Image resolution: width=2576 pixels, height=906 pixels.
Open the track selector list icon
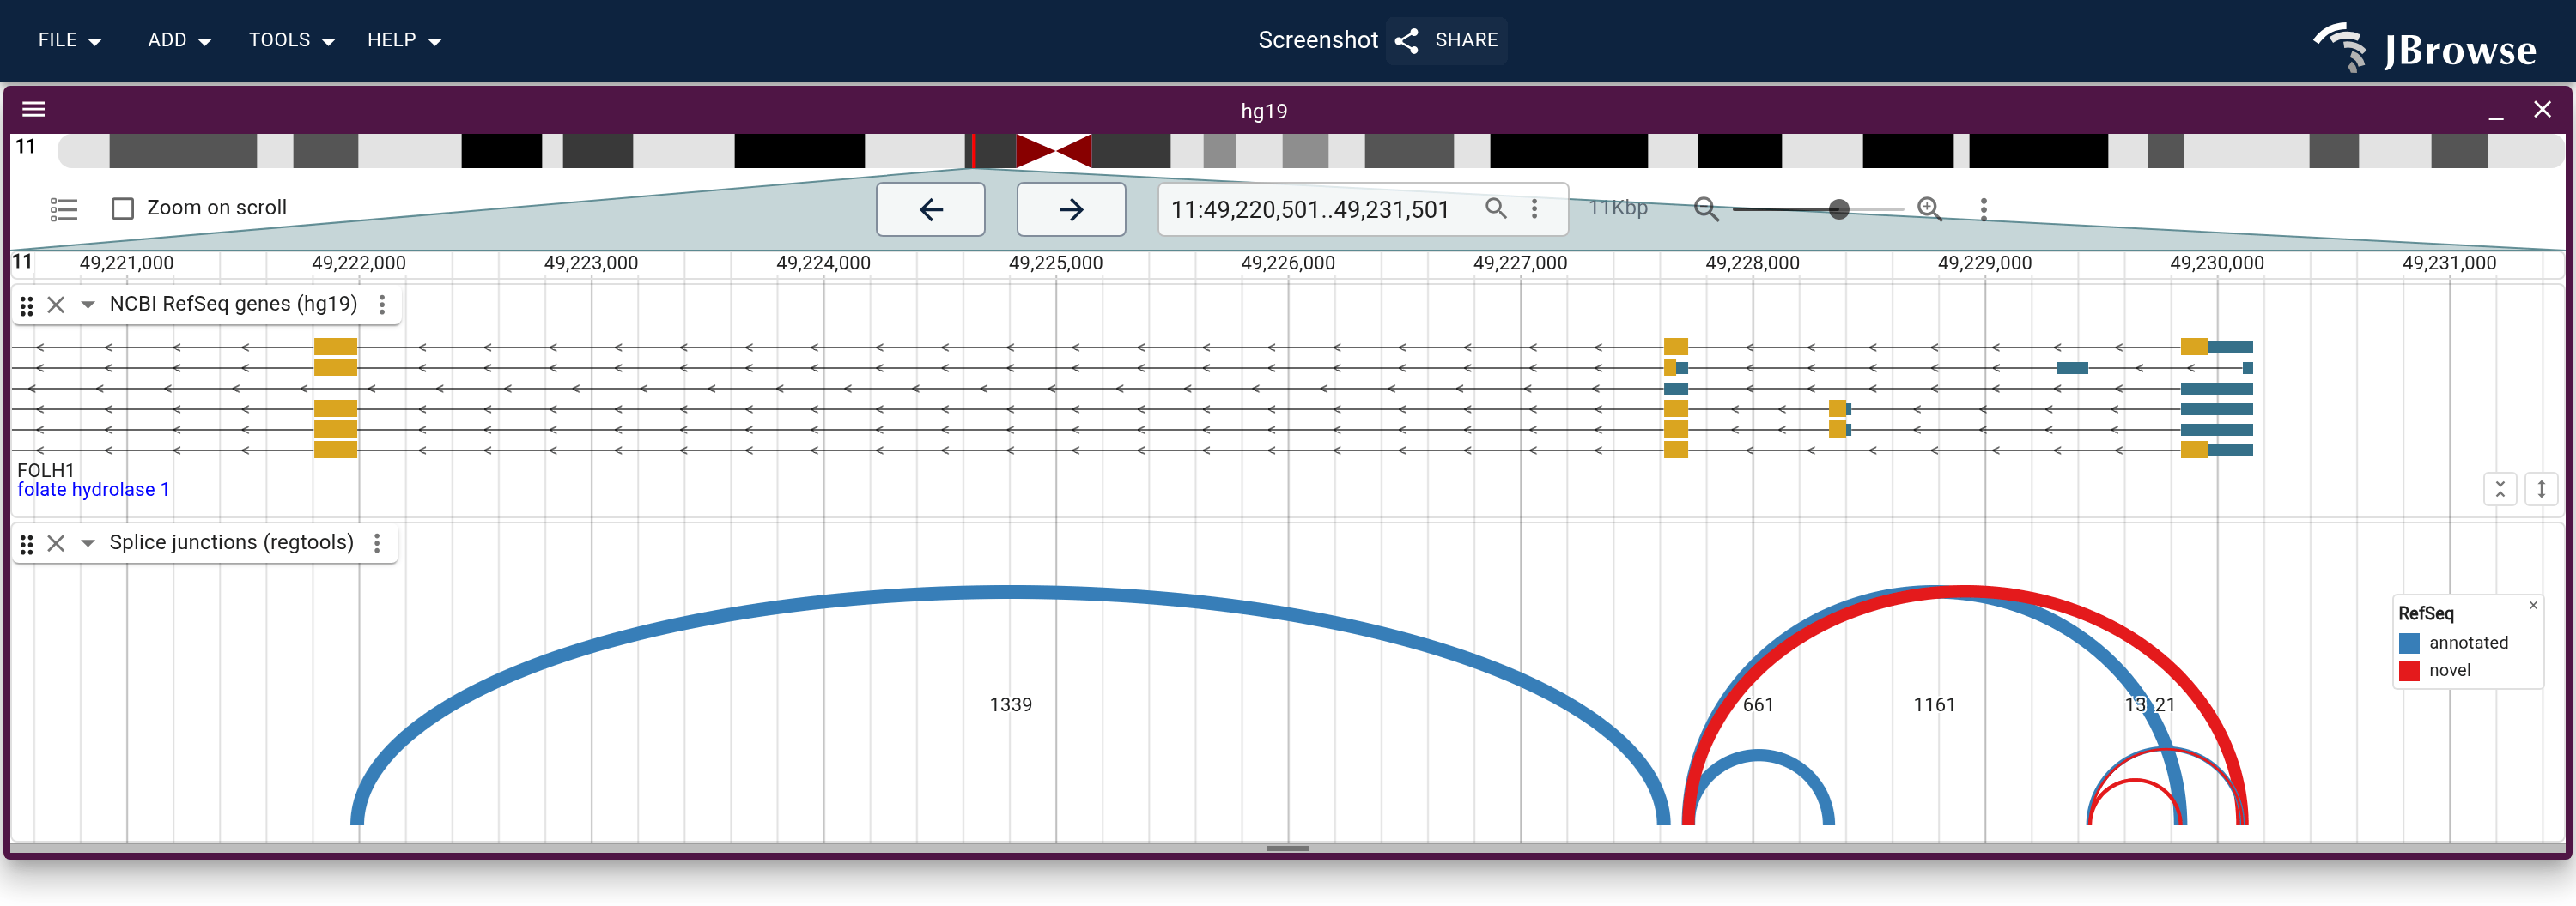point(64,208)
